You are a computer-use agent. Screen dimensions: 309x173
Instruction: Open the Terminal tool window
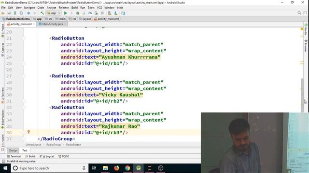coord(14,156)
